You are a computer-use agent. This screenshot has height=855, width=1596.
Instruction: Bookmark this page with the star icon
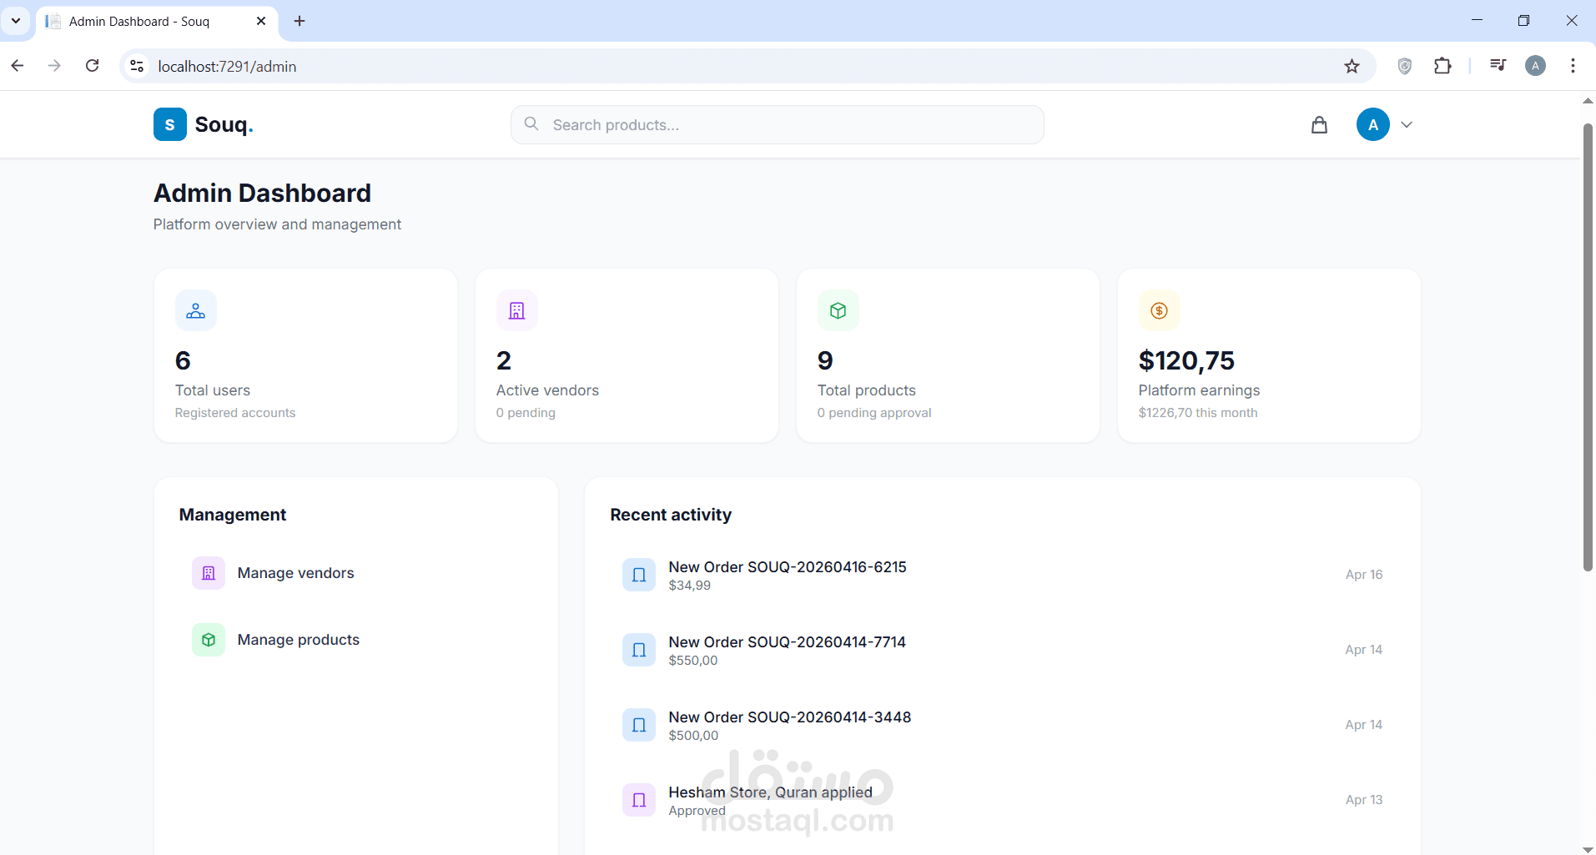[1352, 66]
